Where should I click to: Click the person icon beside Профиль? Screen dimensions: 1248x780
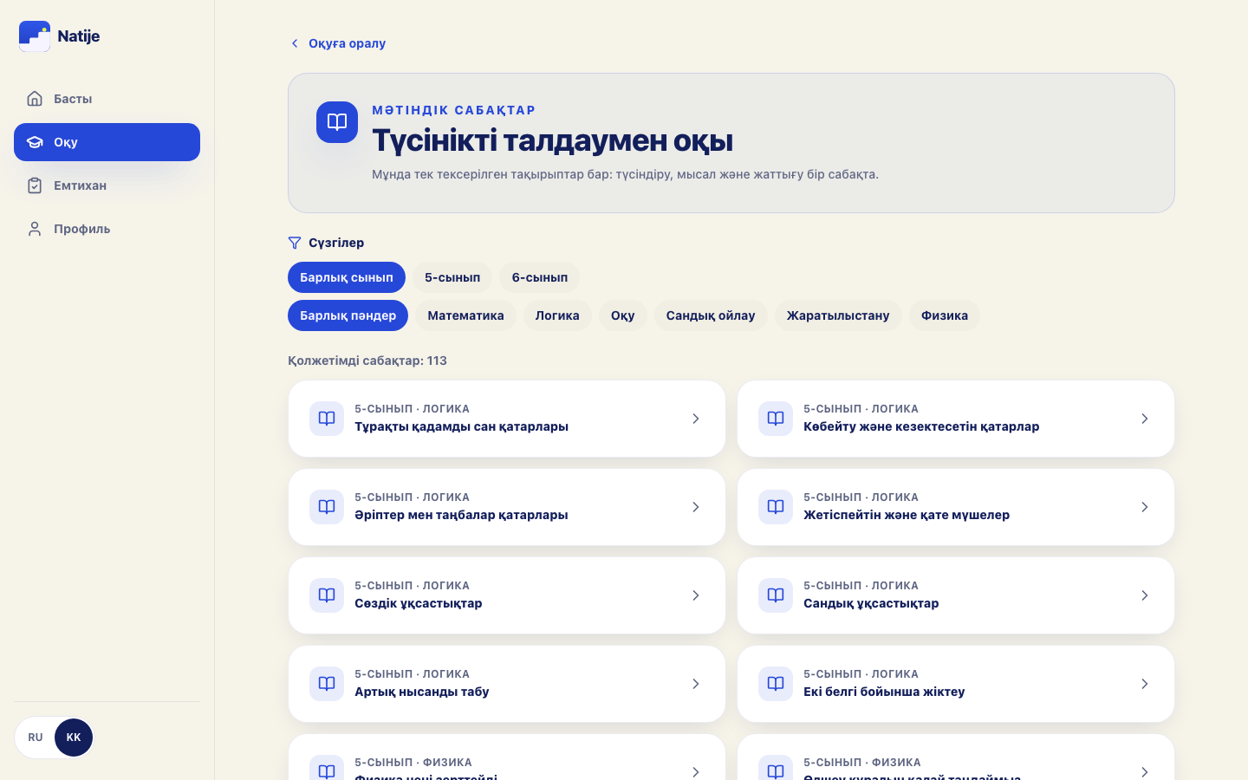35,229
